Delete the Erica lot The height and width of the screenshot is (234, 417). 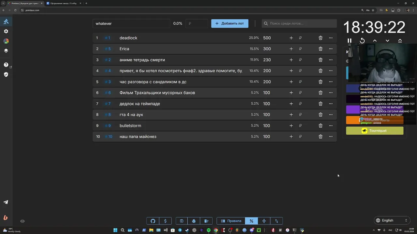coord(321,49)
